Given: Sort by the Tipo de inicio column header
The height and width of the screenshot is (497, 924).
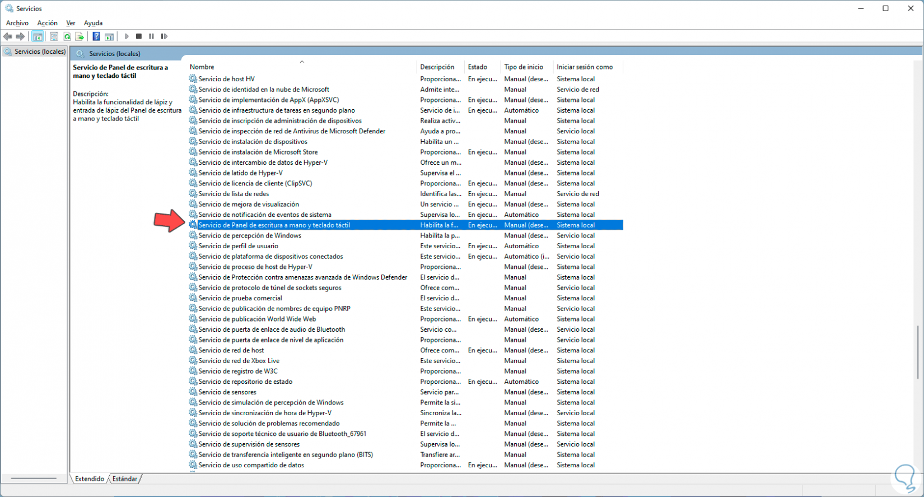Looking at the screenshot, I should pos(527,67).
